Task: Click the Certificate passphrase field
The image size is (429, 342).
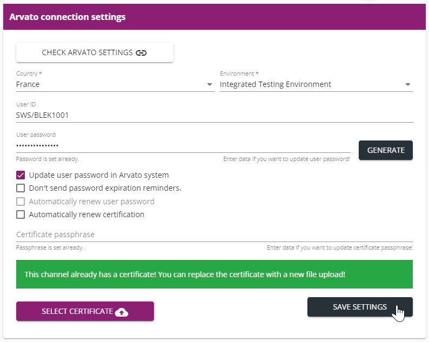Action: tap(215, 234)
